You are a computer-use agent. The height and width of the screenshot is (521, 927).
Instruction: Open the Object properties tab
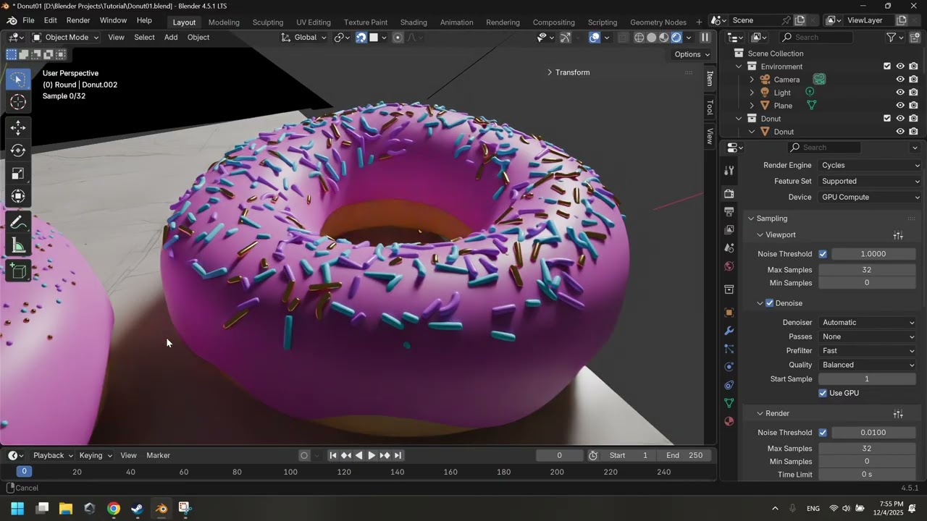729,313
